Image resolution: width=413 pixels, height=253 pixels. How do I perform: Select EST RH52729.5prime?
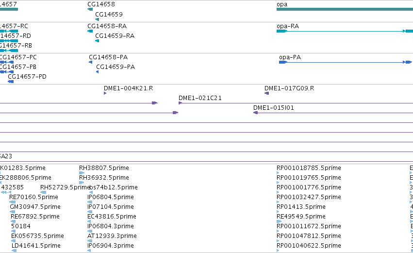[x=65, y=187]
